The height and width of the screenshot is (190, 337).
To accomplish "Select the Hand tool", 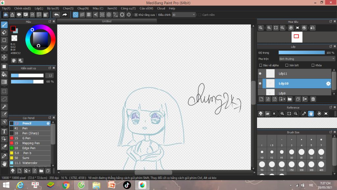I will pos(4,164).
